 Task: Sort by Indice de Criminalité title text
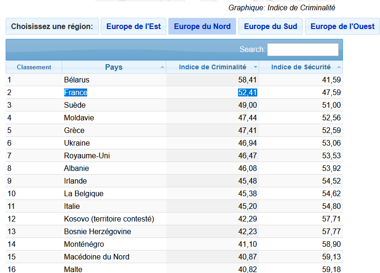pyautogui.click(x=212, y=67)
